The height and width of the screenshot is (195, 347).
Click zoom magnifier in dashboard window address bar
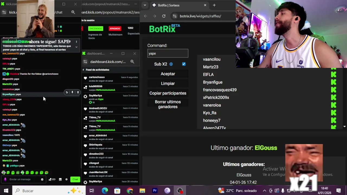[x=132, y=62]
